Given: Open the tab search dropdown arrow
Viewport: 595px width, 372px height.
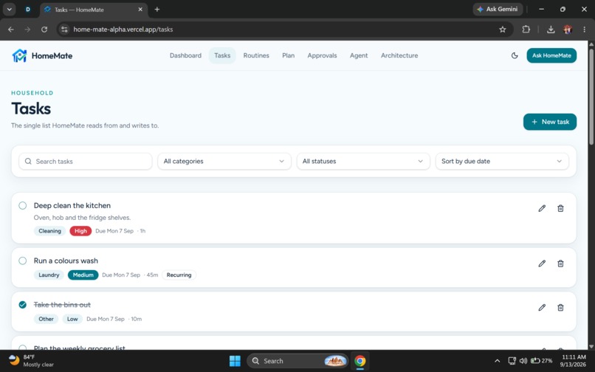Looking at the screenshot, I should click(9, 10).
